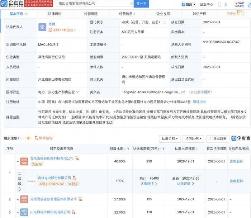Click the info icon beside 登记状态 value

(x=164, y=22)
